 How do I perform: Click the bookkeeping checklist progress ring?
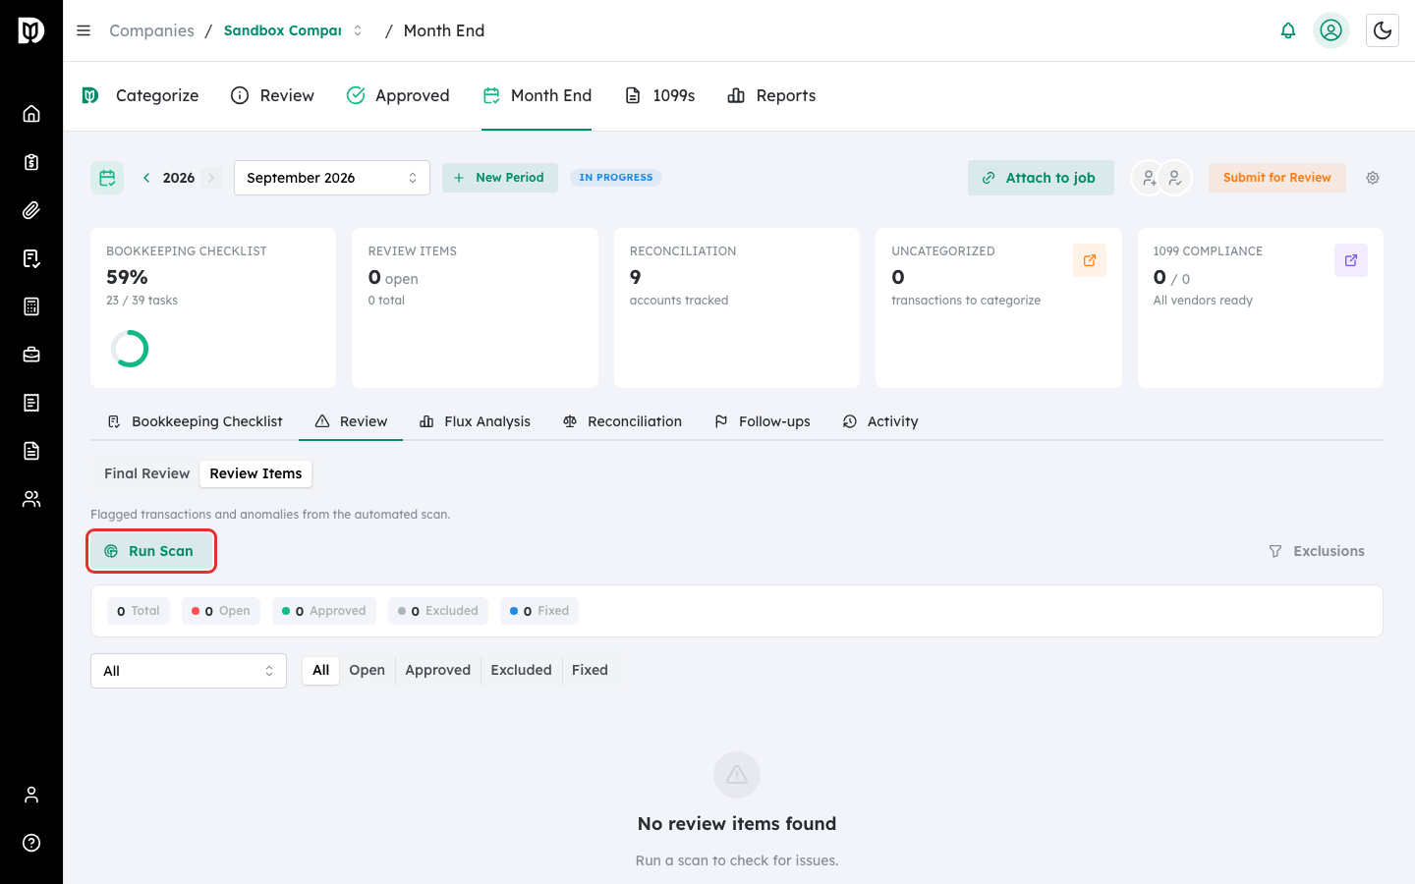(130, 349)
